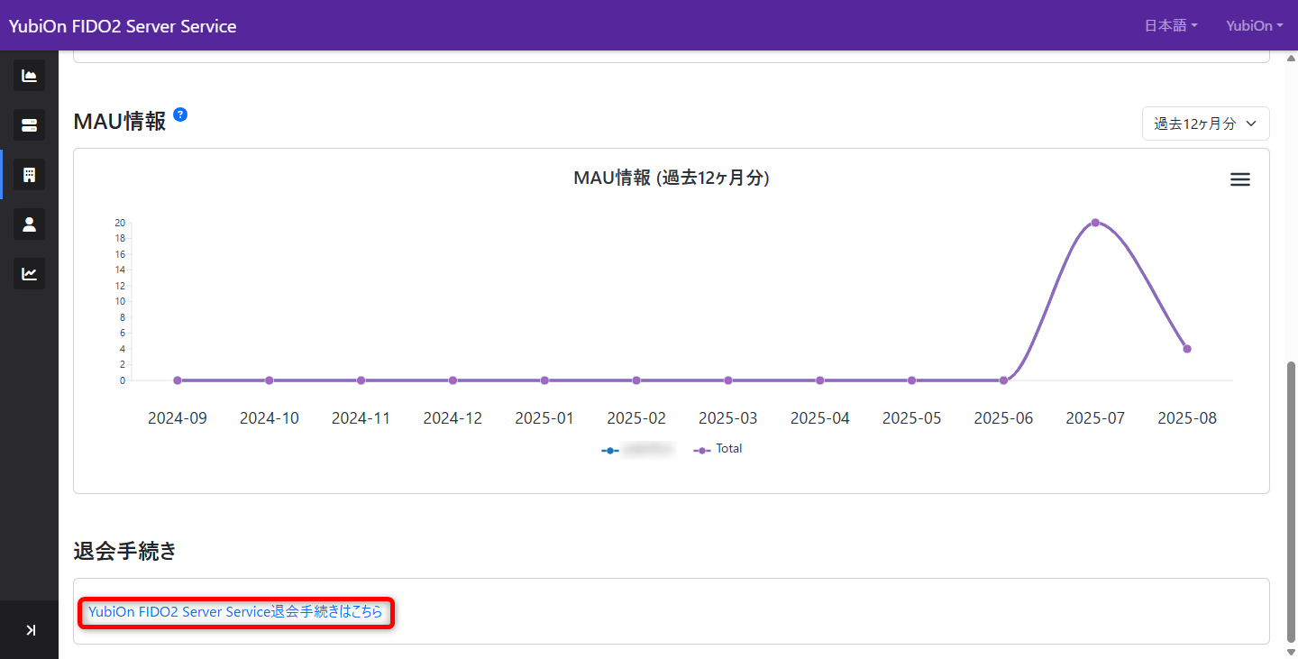The image size is (1298, 659).
Task: Click the 2025-04 data point on chart
Action: (x=820, y=380)
